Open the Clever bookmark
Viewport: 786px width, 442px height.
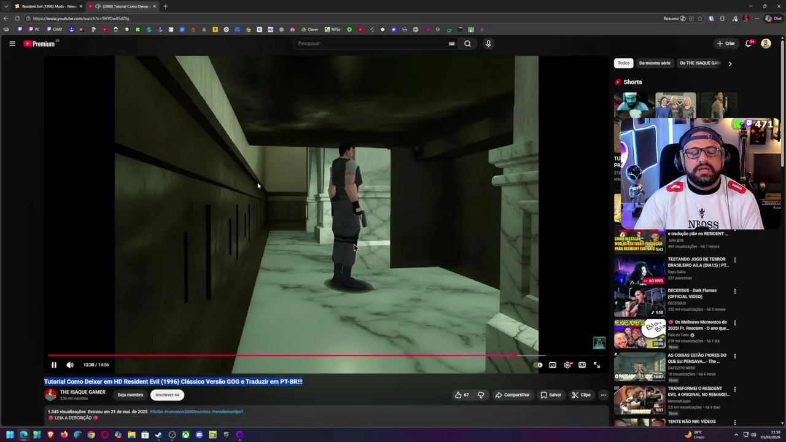pyautogui.click(x=309, y=29)
